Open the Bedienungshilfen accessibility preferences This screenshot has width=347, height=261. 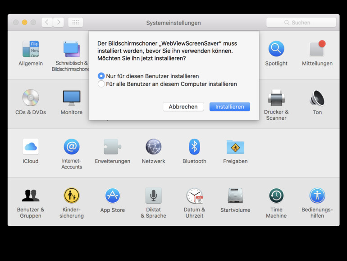(x=317, y=196)
